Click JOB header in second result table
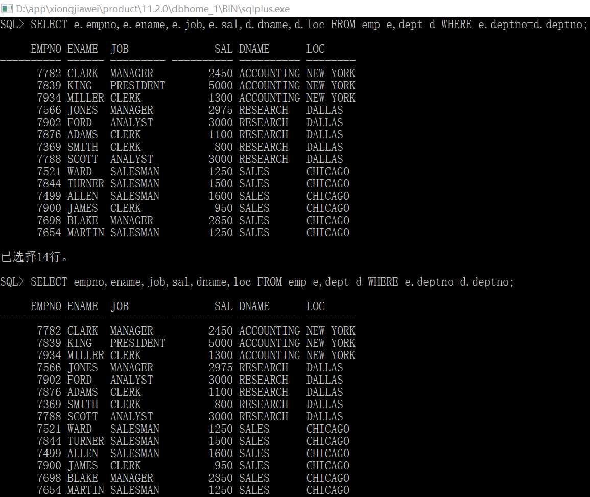The image size is (590, 497). (x=120, y=306)
